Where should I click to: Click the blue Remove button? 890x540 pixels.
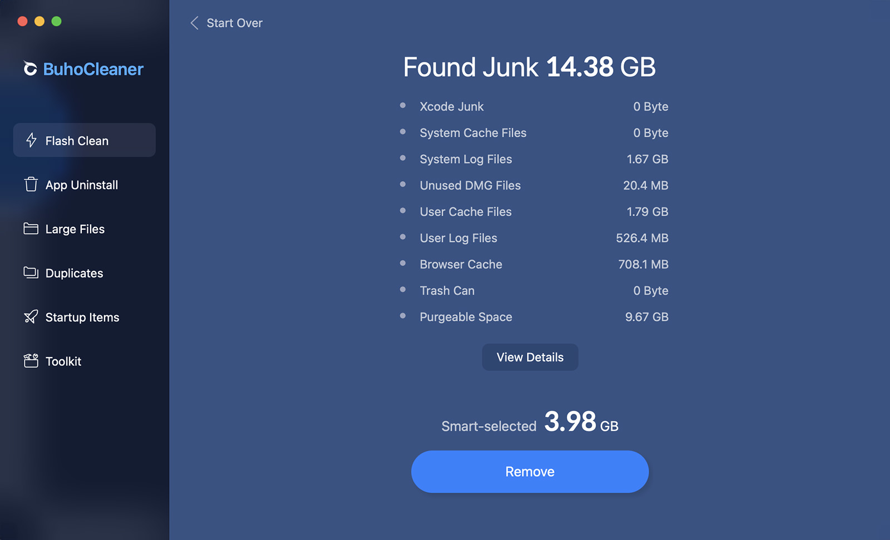coord(530,472)
